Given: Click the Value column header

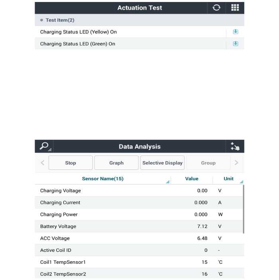Looking at the screenshot, I should tap(192, 179).
